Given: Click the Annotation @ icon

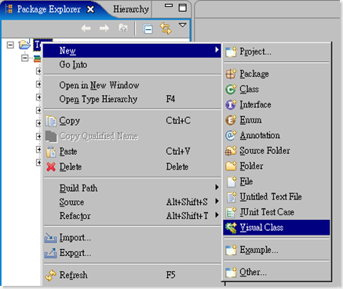Looking at the screenshot, I should 231,135.
